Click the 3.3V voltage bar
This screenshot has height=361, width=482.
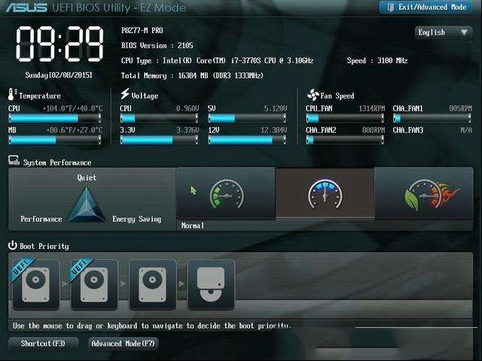coord(159,140)
